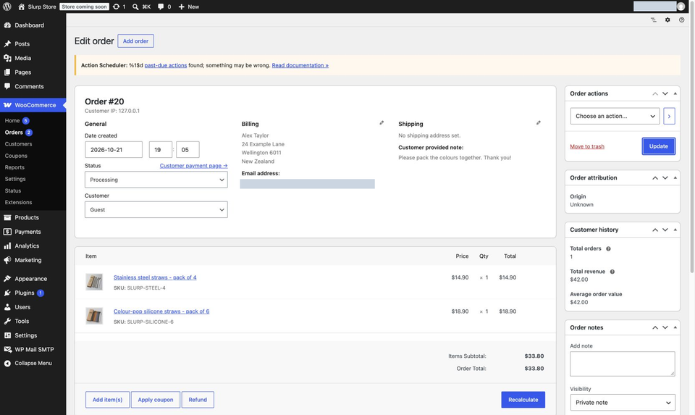Image resolution: width=695 pixels, height=415 pixels.
Task: Open the help question mark icon
Action: [x=682, y=20]
